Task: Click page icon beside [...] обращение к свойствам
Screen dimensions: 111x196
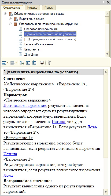Action: coord(21,39)
